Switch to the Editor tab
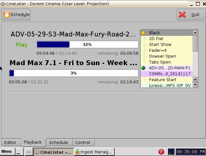The image size is (206, 156). tap(10, 142)
